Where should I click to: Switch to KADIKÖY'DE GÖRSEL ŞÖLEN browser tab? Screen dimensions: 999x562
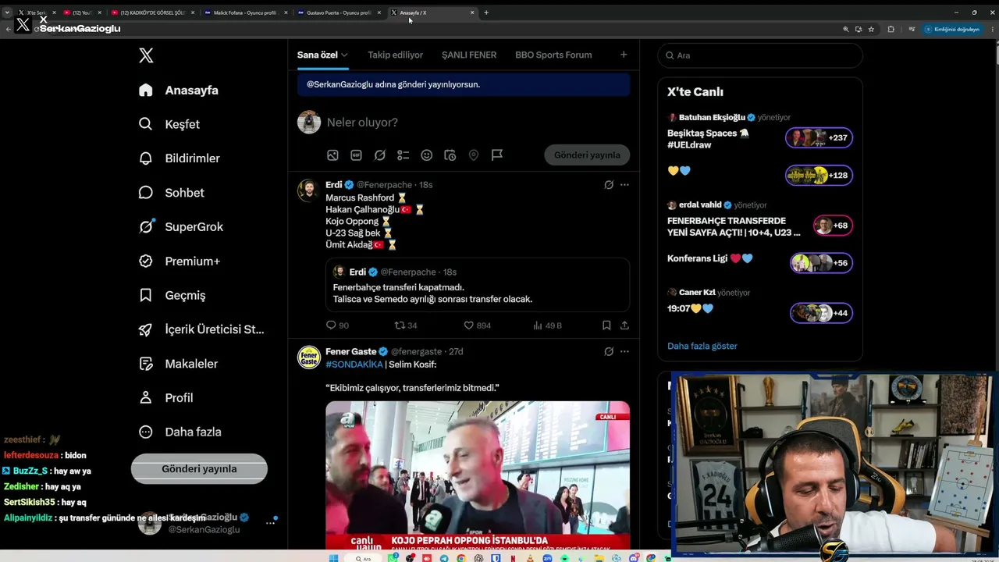[151, 12]
